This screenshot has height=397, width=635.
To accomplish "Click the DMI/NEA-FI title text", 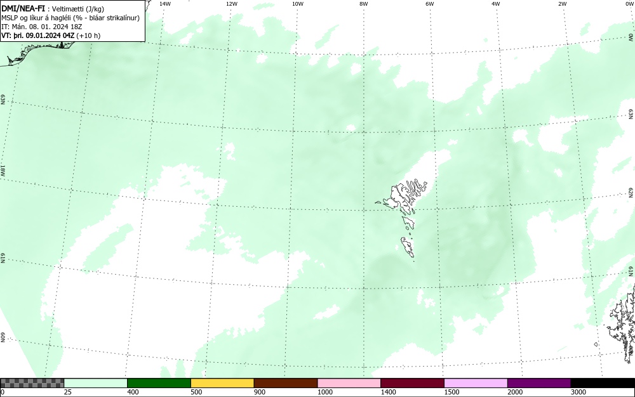I will pyautogui.click(x=23, y=8).
